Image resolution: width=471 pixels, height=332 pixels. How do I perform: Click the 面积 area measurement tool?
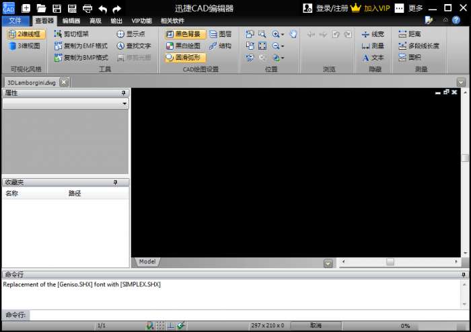coord(409,58)
